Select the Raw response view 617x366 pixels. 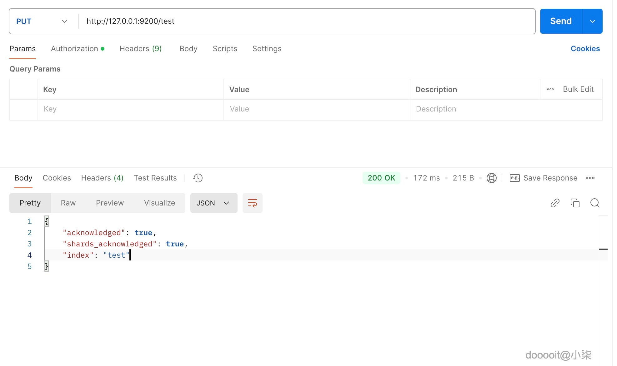68,203
